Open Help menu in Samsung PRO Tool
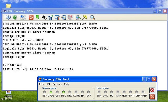 pos(66,84)
